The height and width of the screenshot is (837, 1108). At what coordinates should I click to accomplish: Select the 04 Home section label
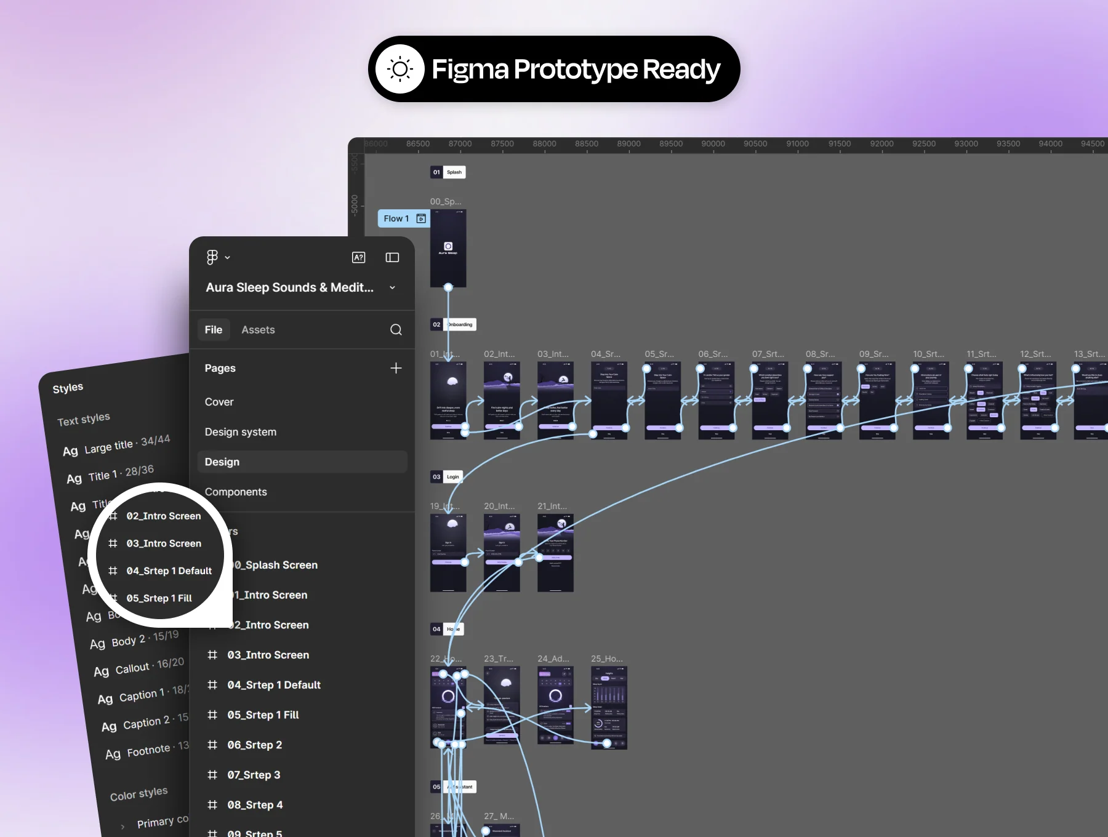click(447, 629)
